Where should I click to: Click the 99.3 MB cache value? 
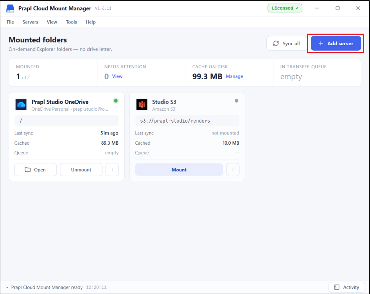pyautogui.click(x=207, y=77)
